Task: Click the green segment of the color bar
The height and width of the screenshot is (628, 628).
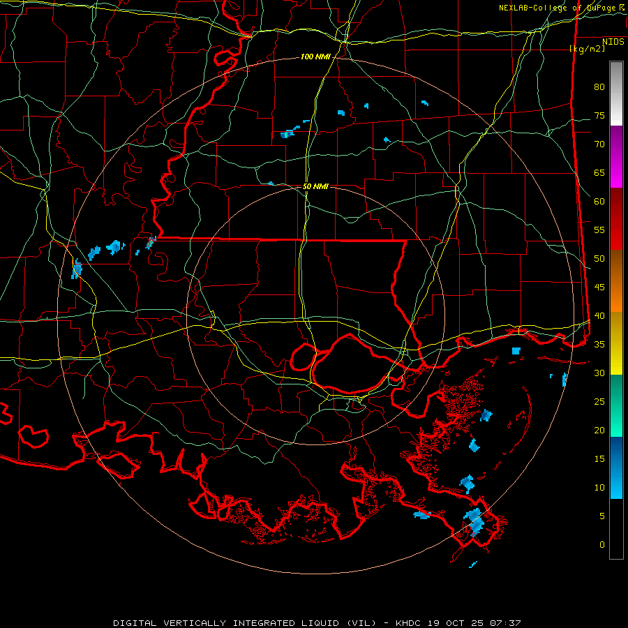Action: (616, 405)
